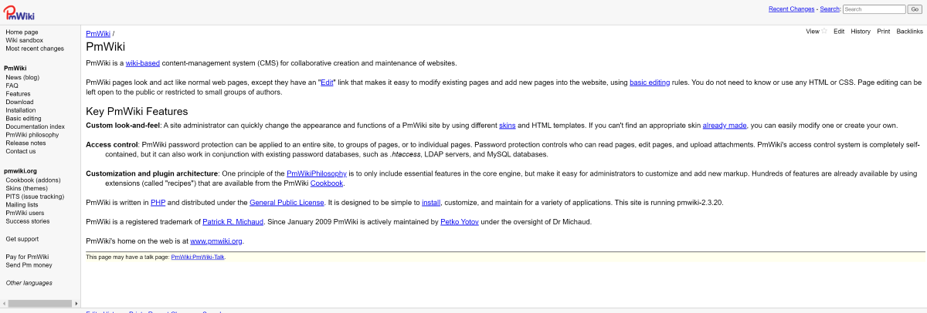Click the Access control bold term
Image resolution: width=927 pixels, height=313 pixels.
pyautogui.click(x=111, y=144)
